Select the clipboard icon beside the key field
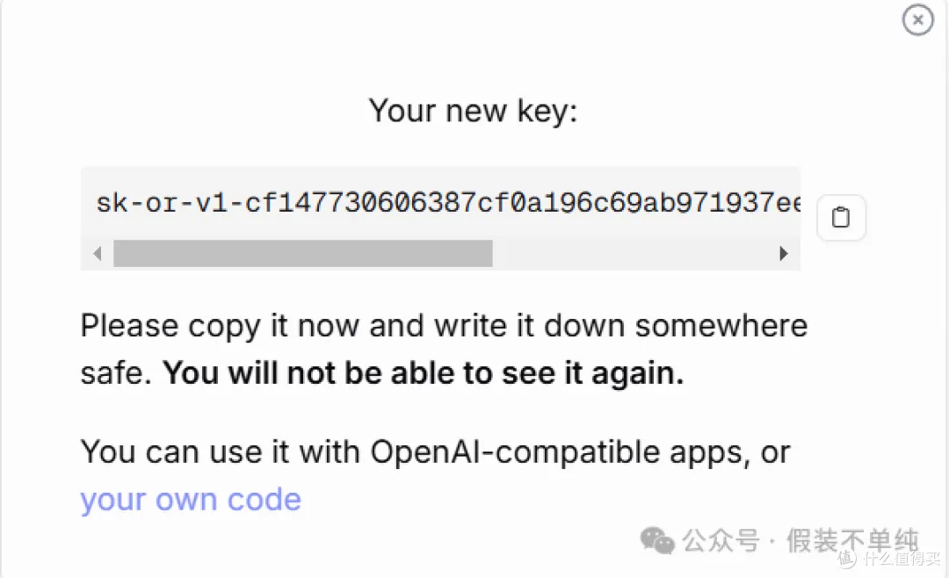 click(x=841, y=217)
